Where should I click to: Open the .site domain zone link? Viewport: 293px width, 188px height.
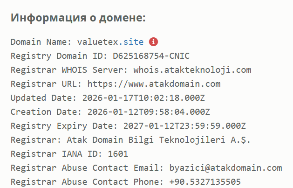coord(134,42)
